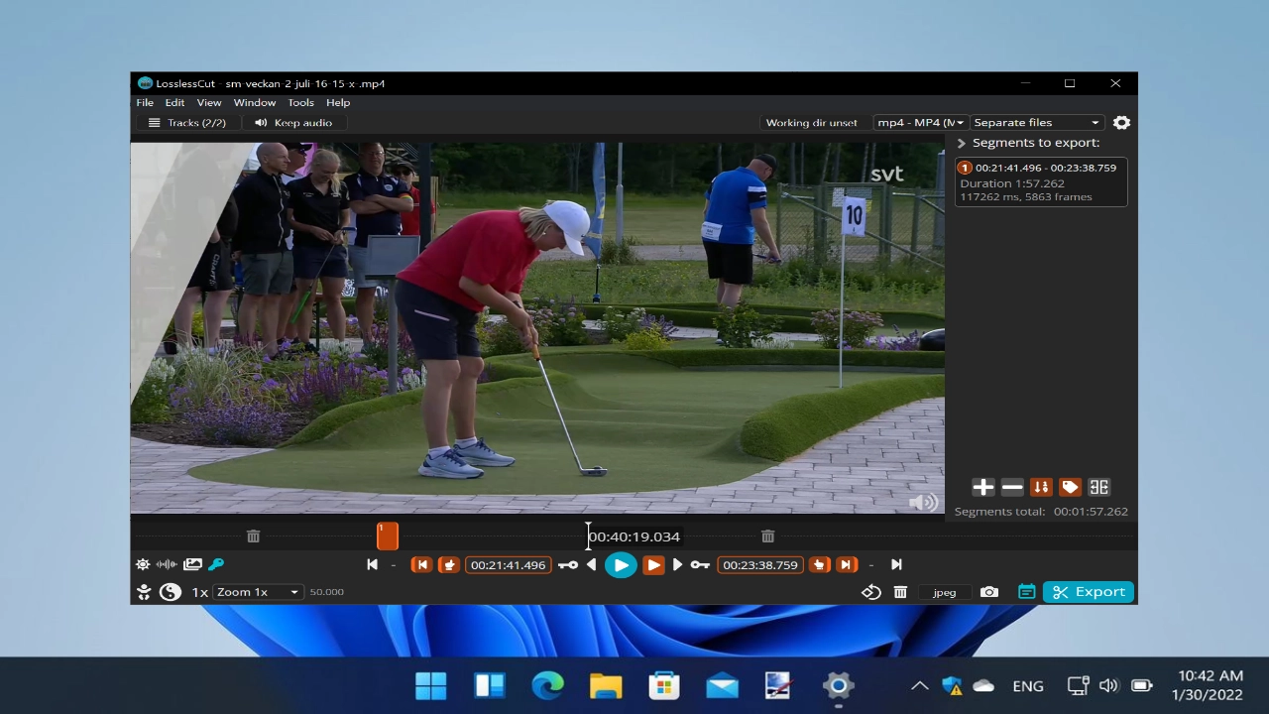Open the Zoom 1x dropdown
This screenshot has width=1269, height=714.
point(258,592)
